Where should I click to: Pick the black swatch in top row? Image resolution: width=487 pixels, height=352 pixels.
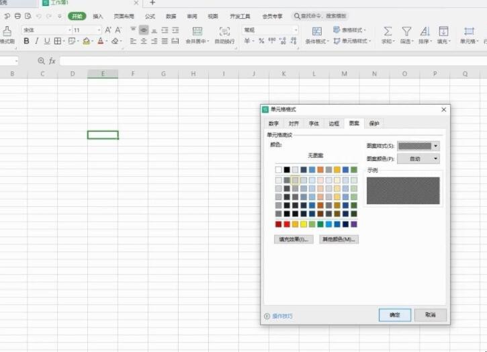pos(287,170)
